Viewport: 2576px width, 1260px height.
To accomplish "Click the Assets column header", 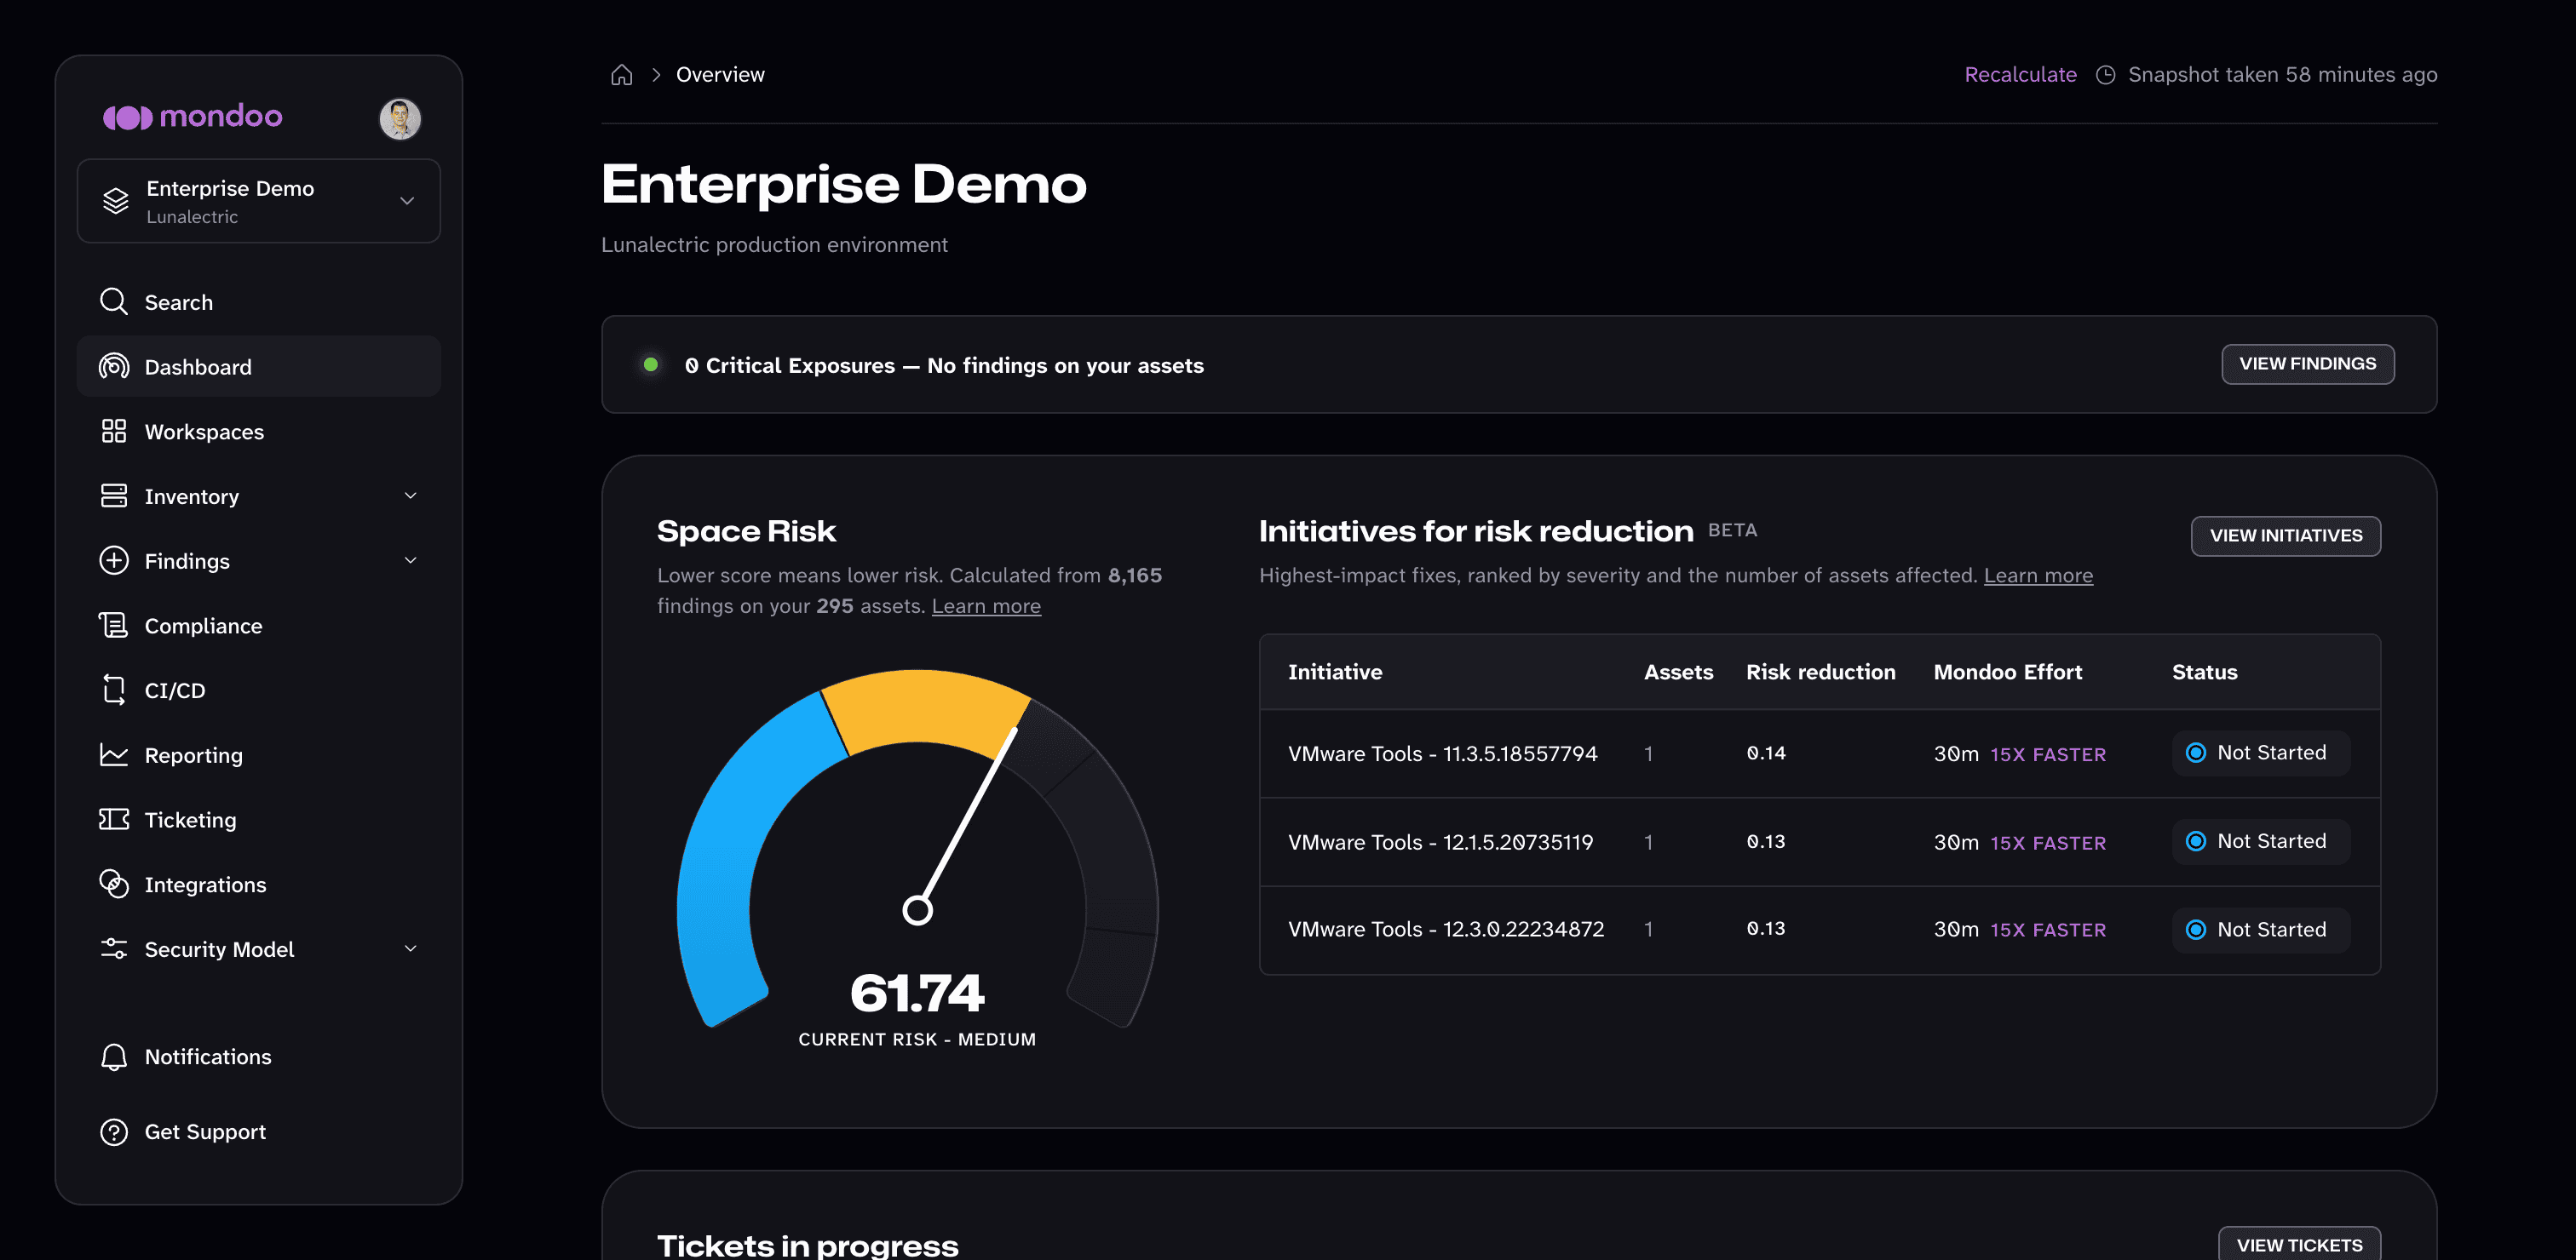I will pyautogui.click(x=1678, y=673).
